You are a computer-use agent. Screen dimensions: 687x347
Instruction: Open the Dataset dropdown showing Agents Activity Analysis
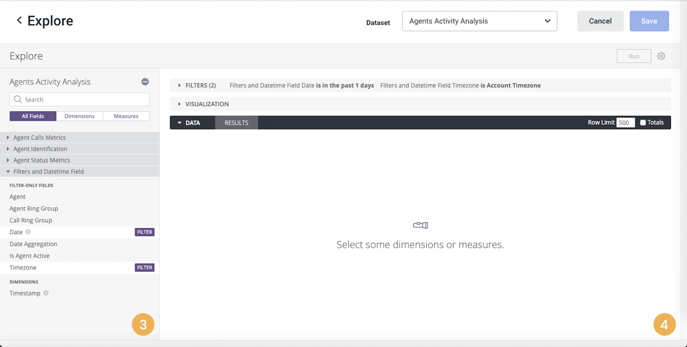tap(479, 21)
